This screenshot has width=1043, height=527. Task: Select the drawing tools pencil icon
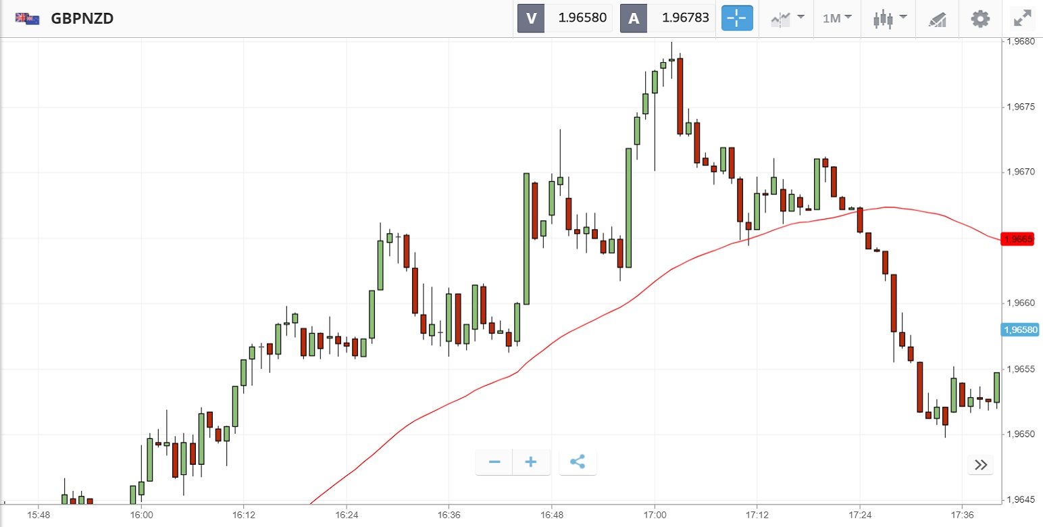pyautogui.click(x=938, y=19)
